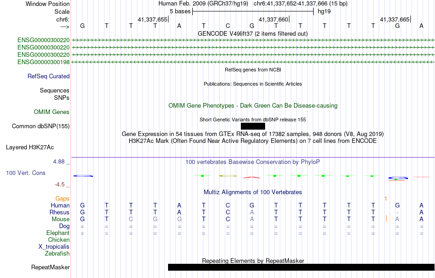Select the black dbSNP variant item

253,126
